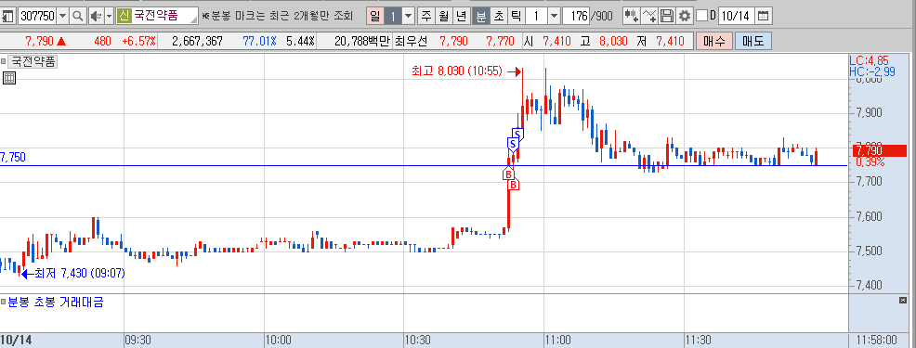This screenshot has width=916, height=348.
Task: Click the 최우선 quote label
Action: 412,41
